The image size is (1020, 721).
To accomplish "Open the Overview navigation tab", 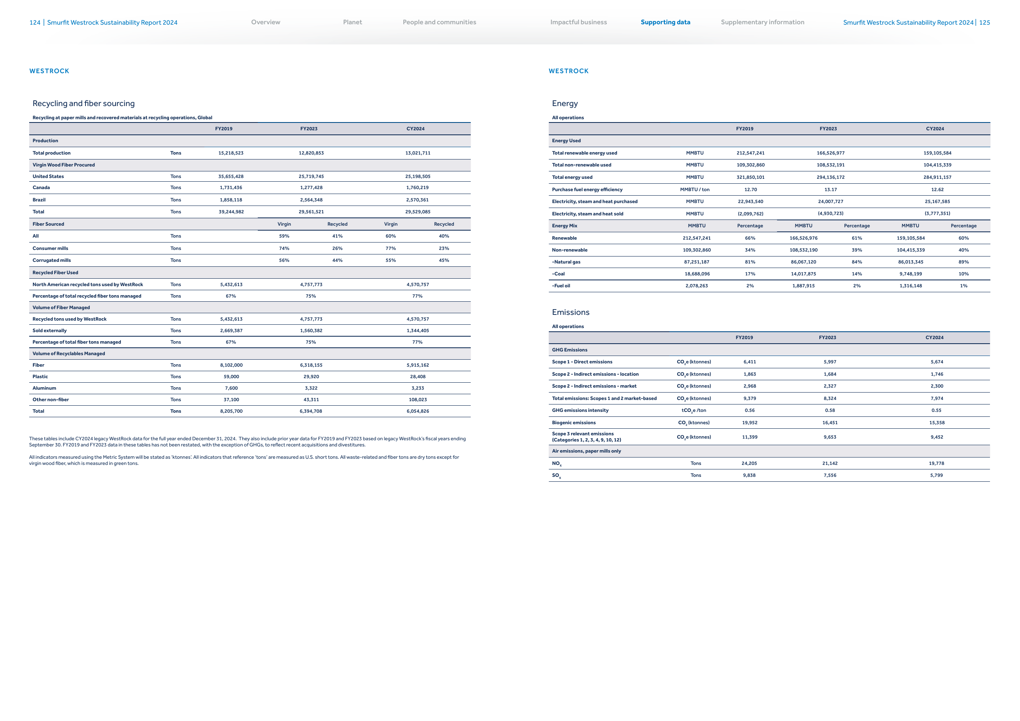I will click(266, 22).
